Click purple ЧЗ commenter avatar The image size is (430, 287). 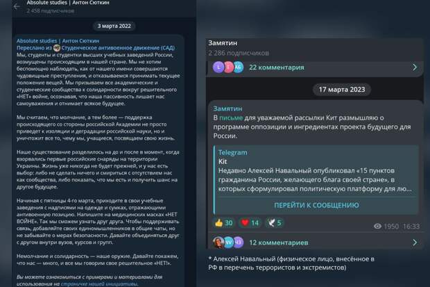pos(238,243)
